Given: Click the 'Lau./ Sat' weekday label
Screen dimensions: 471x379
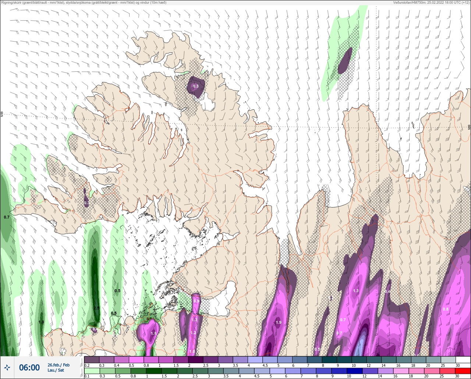Looking at the screenshot, I should click(x=55, y=370).
